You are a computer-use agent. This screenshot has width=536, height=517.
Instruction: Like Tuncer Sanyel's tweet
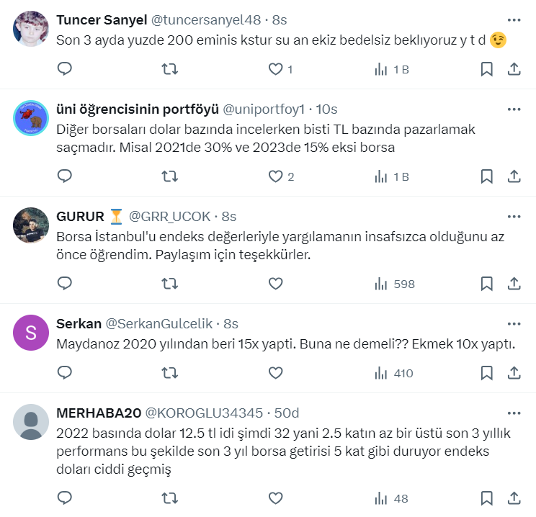click(275, 69)
